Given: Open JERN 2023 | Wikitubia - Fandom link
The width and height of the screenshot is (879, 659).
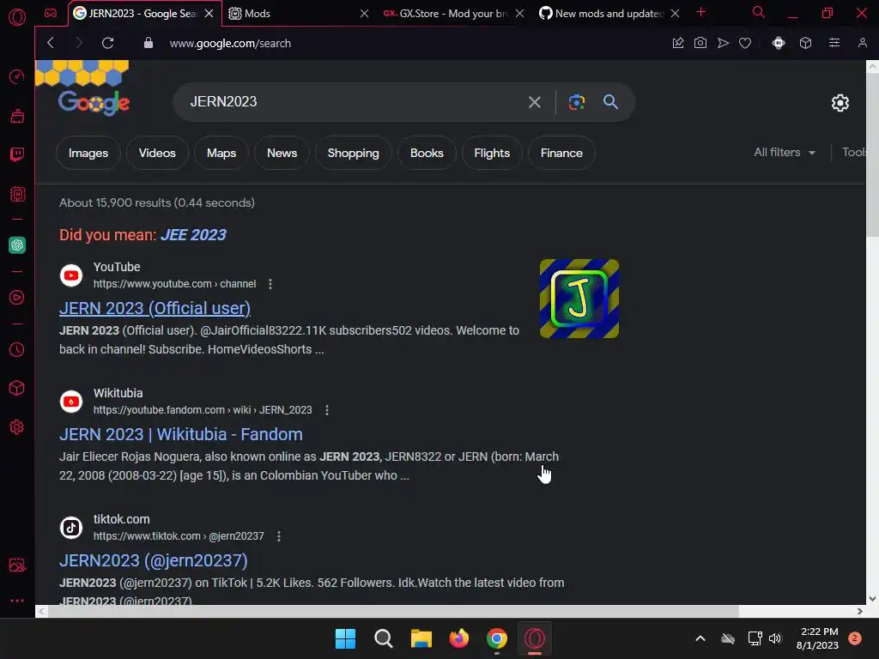Looking at the screenshot, I should (181, 434).
